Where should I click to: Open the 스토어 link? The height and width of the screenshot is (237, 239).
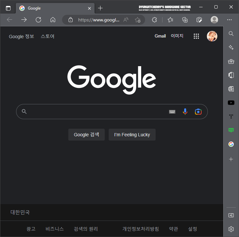tap(48, 36)
